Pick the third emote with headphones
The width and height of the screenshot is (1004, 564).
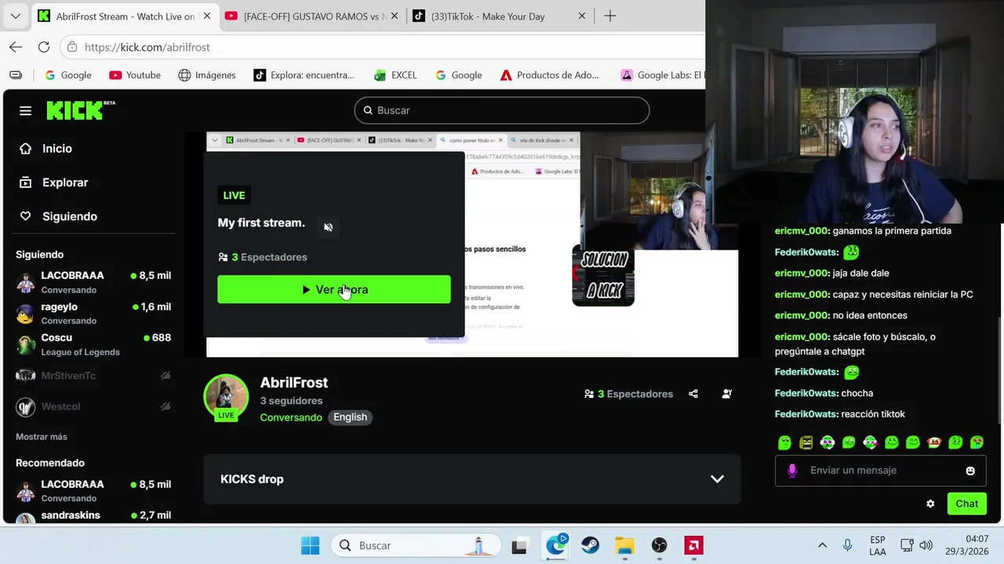pos(828,443)
